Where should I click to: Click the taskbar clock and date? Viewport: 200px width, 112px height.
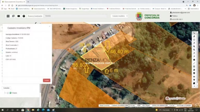pos(191,110)
